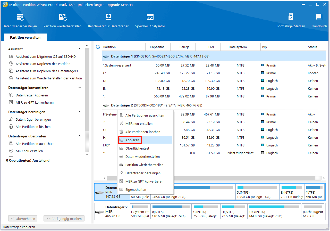330x231 pixels.
Task: Select Kopieren in context menu
Action: 145,140
